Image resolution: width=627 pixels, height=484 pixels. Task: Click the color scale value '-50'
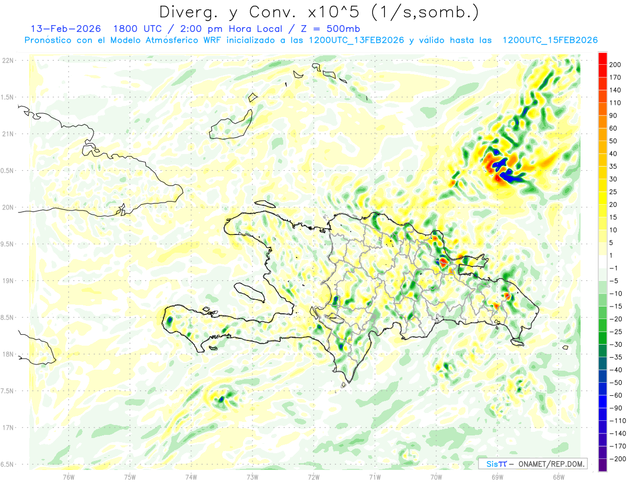coord(616,383)
